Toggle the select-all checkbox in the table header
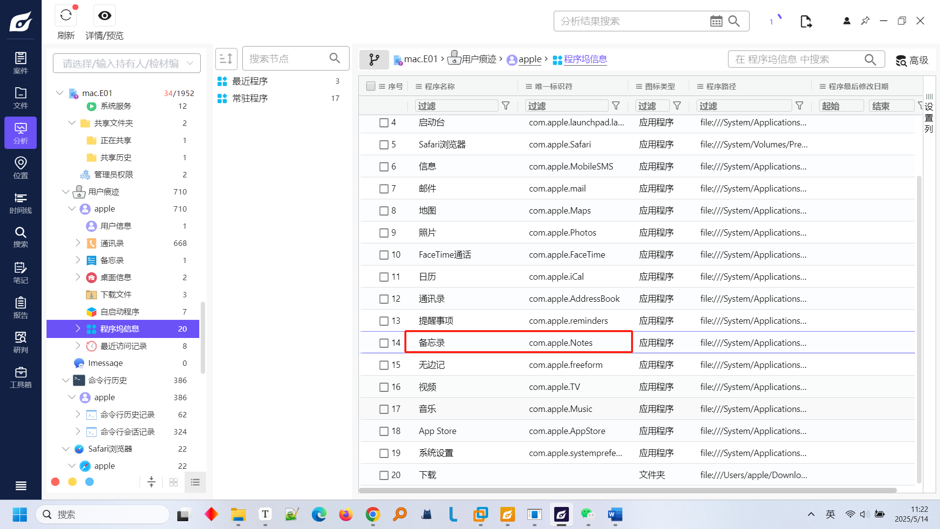940x529 pixels. 371,86
